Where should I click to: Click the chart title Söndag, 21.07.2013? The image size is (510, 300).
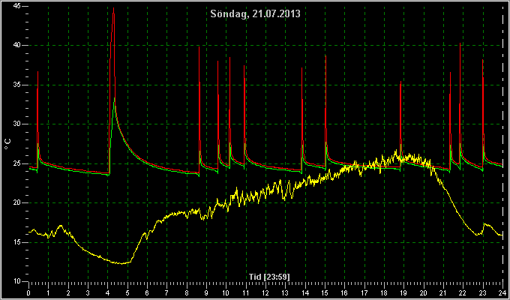point(255,14)
